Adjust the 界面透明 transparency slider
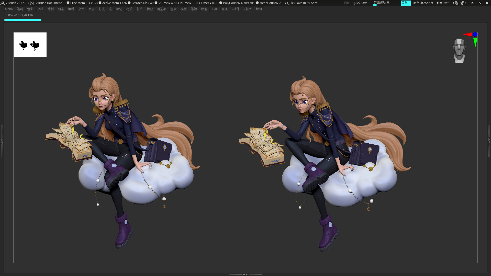This screenshot has height=276, width=491. click(x=386, y=3)
